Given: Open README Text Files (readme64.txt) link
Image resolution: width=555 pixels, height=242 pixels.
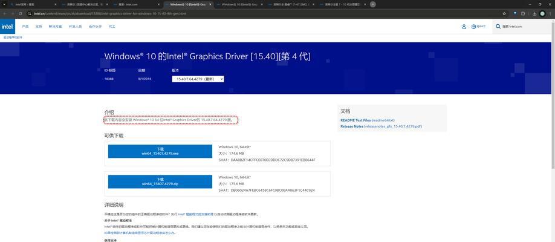Looking at the screenshot, I should coord(368,120).
